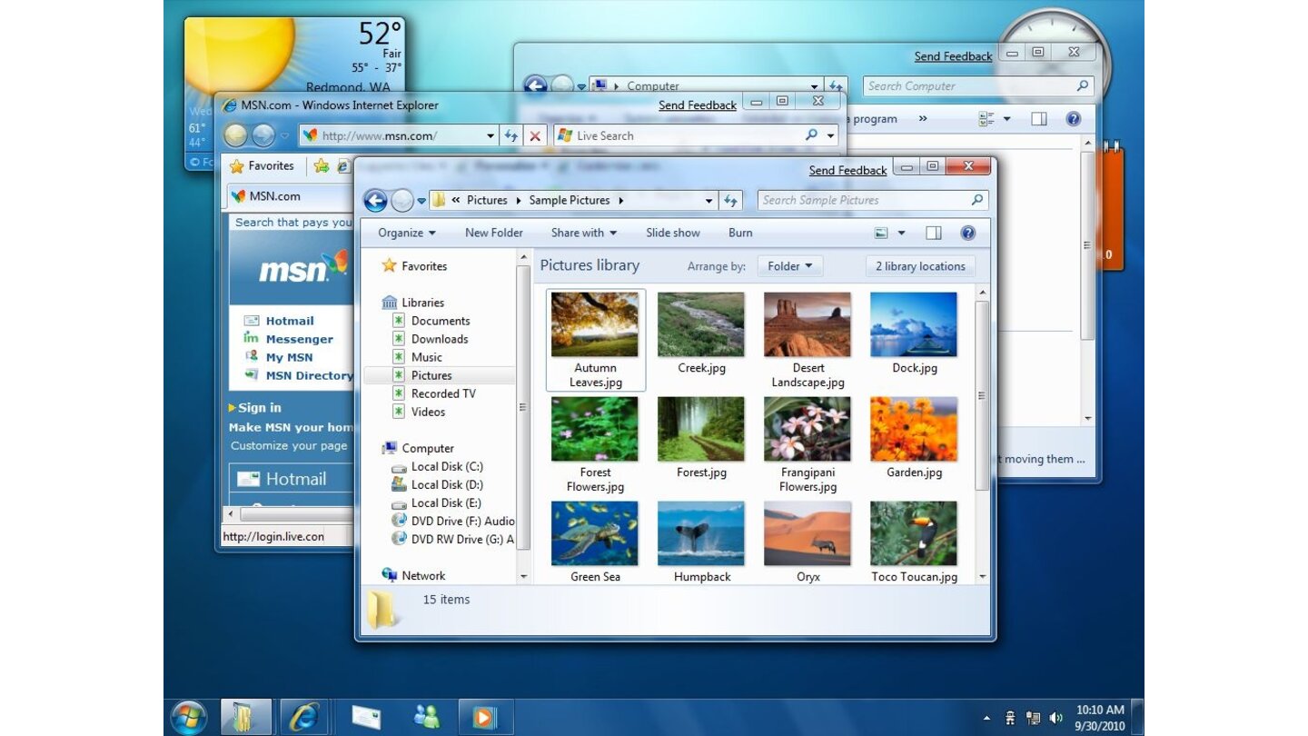Screen dimensions: 1308x736
Task: Click network icon in system tray
Action: 1033,718
